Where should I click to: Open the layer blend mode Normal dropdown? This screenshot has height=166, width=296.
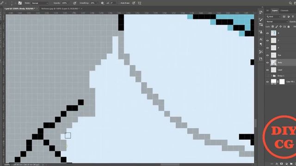pos(277,22)
